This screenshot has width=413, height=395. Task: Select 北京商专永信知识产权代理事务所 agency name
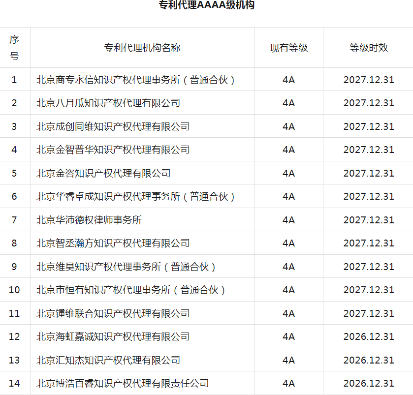[x=136, y=80]
